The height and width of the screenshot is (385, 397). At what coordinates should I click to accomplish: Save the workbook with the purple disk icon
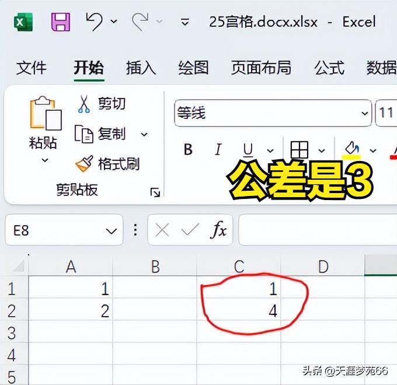pyautogui.click(x=61, y=22)
